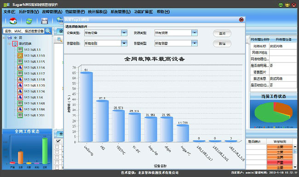Viewport: 299px width, 177px height.
Task: Click the red-bordered test network node icon
Action: pos(15,44)
